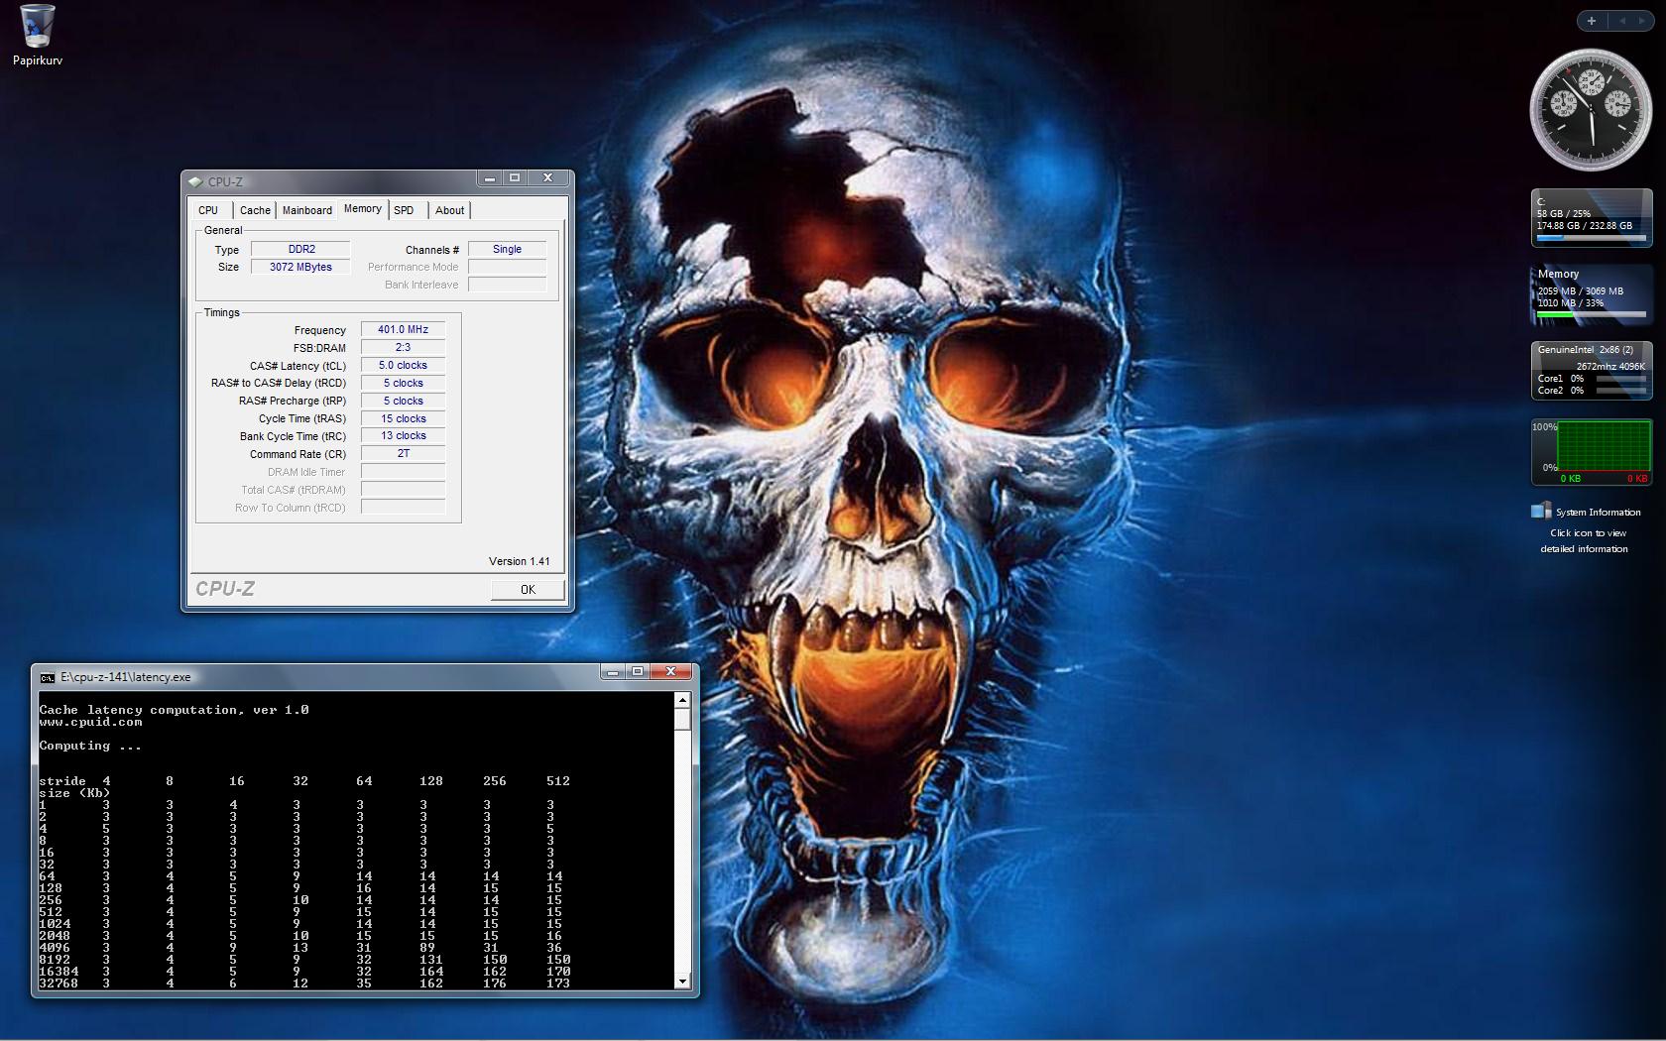The image size is (1666, 1041).
Task: Click the 32768 size row label in console
Action: (59, 983)
